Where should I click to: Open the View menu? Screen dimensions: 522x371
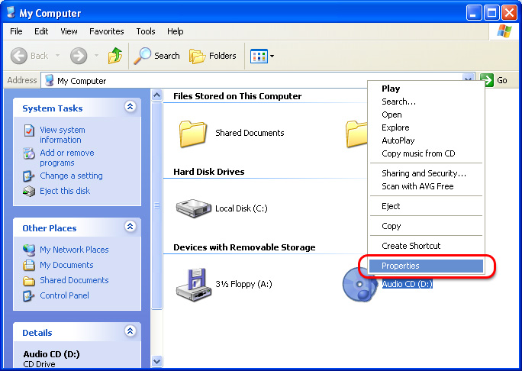pos(69,31)
